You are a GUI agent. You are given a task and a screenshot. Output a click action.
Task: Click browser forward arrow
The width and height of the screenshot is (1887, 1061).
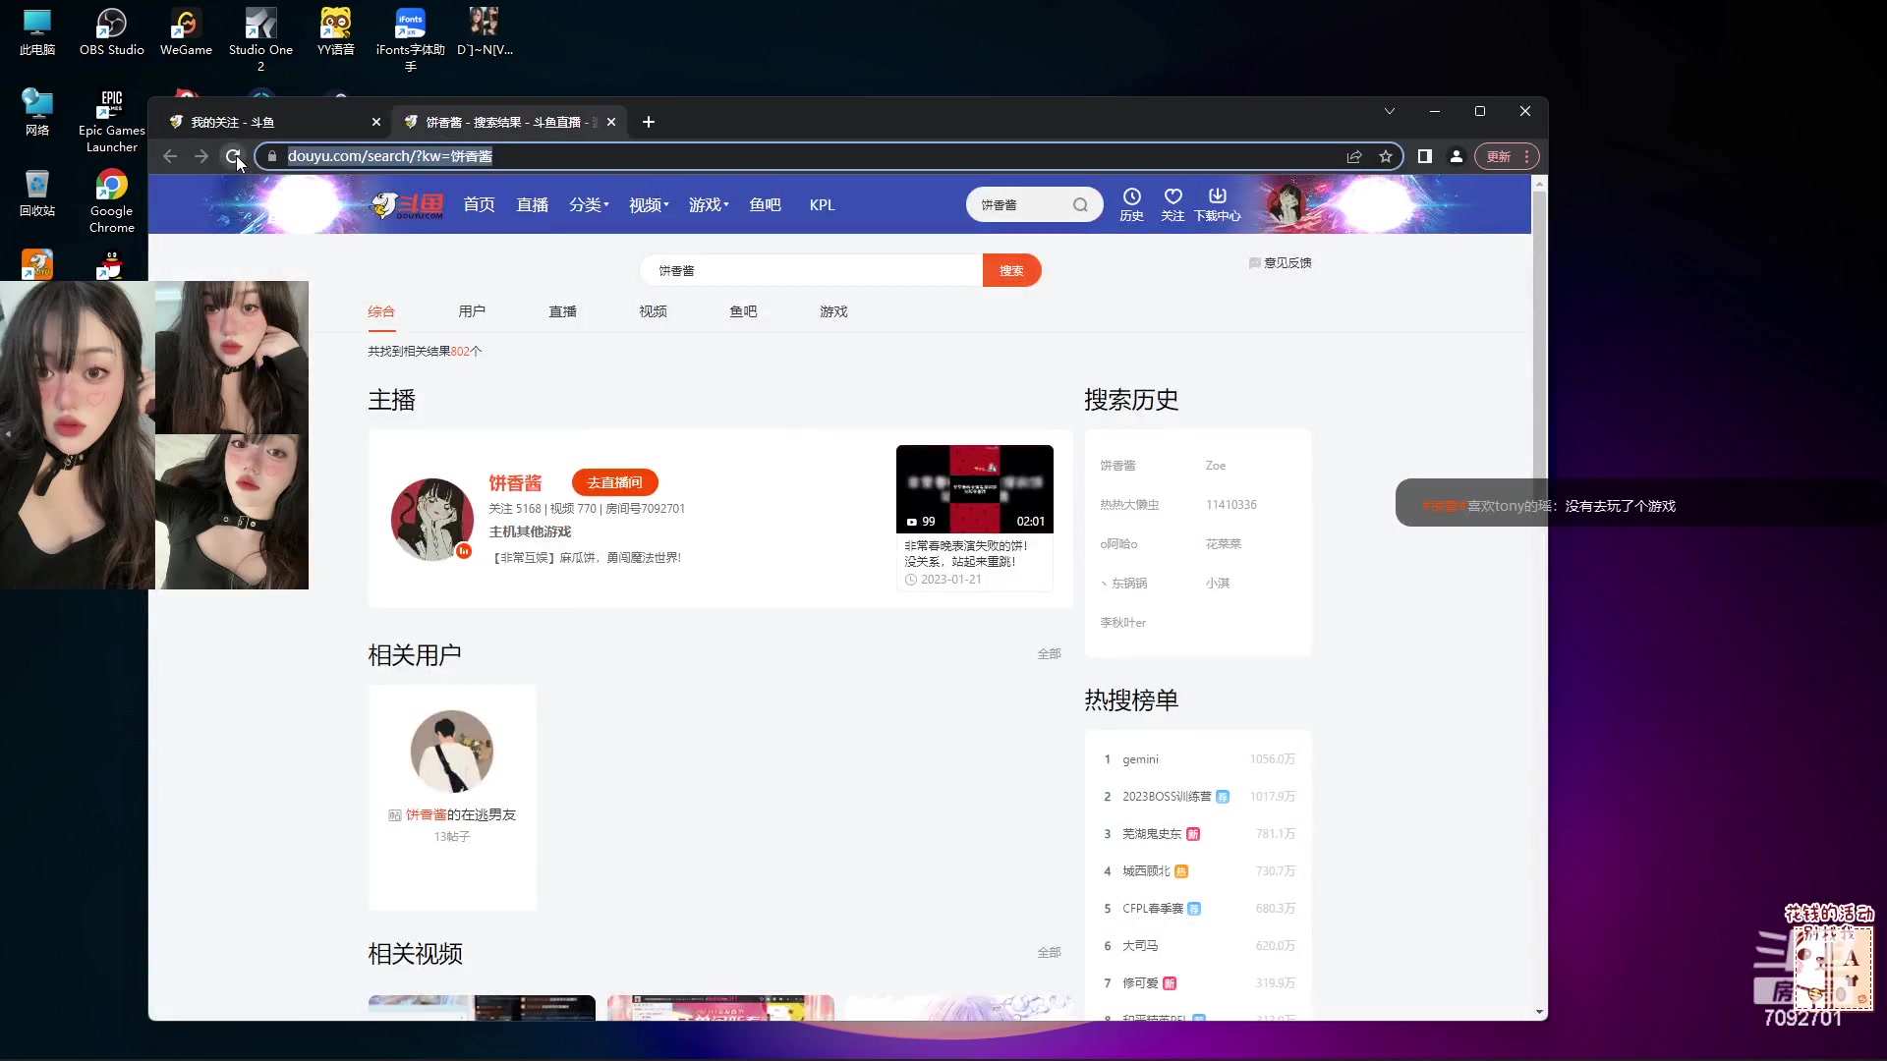point(201,156)
